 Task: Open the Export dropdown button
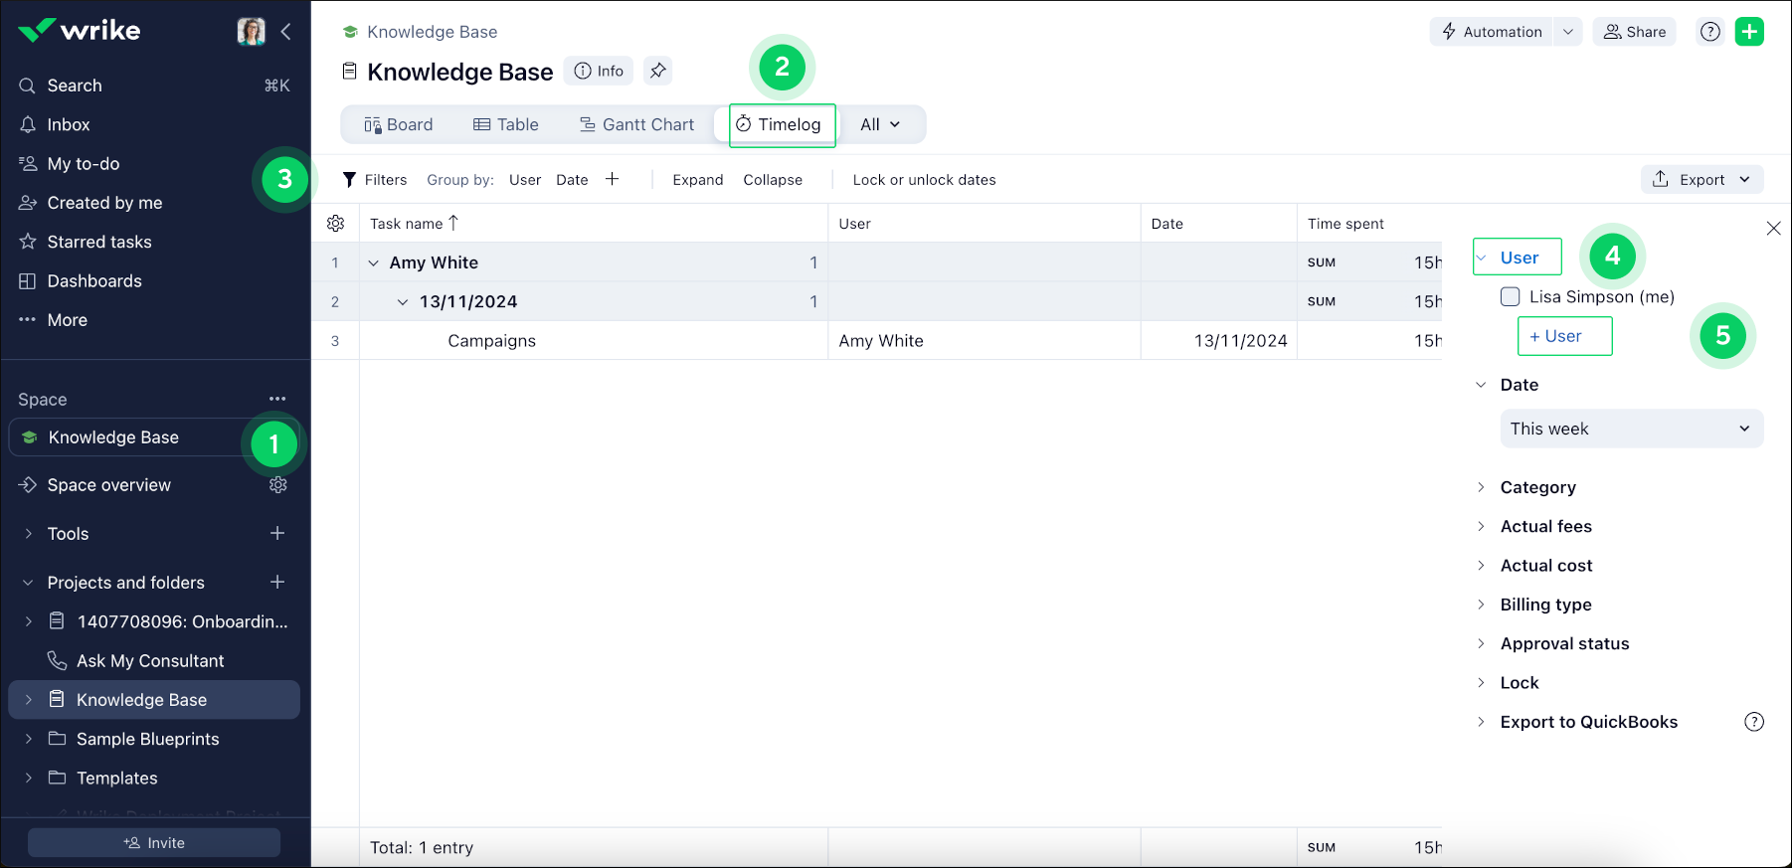click(x=1702, y=179)
